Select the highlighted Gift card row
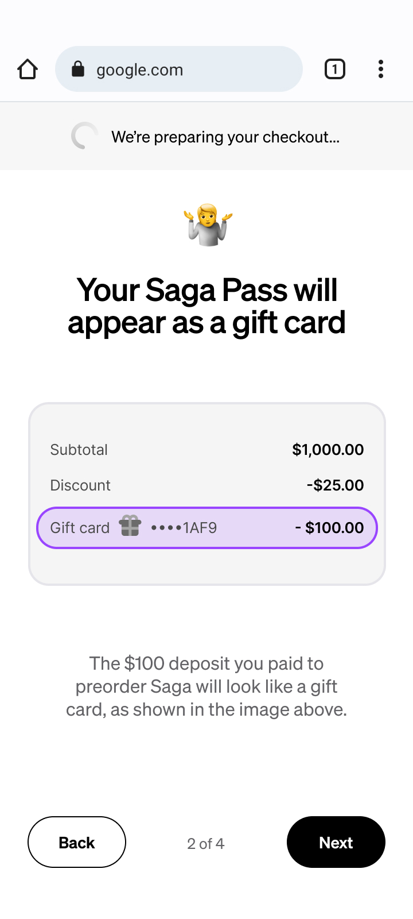Viewport: 413px width, 919px height. click(x=207, y=528)
